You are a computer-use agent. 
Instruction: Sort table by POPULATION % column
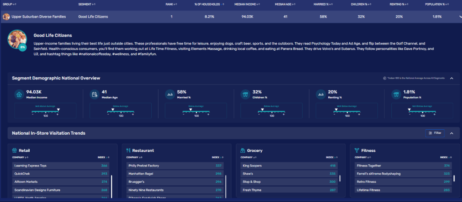pos(437,4)
